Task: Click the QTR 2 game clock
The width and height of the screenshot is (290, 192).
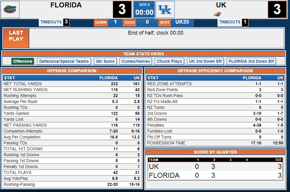Action: click(144, 9)
